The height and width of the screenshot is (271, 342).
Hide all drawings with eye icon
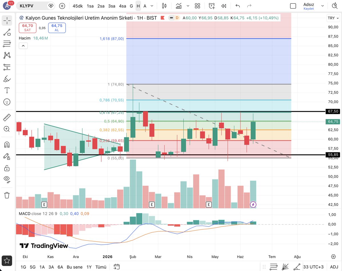(x=7, y=179)
